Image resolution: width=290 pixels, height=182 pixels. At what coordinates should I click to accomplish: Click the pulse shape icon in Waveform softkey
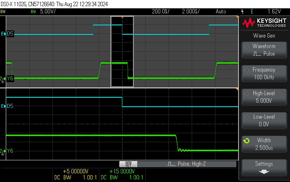pos(257,54)
